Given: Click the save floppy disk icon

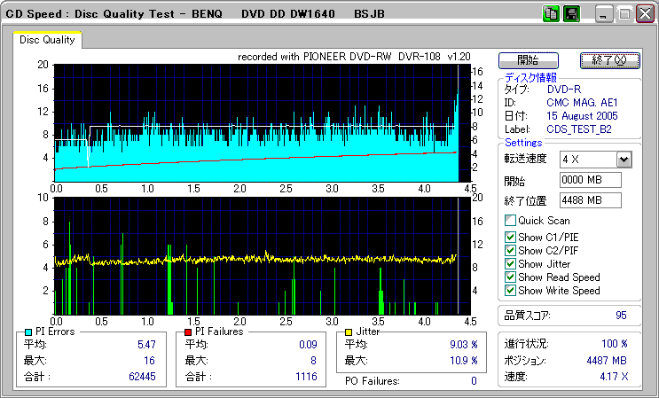Looking at the screenshot, I should [x=571, y=14].
